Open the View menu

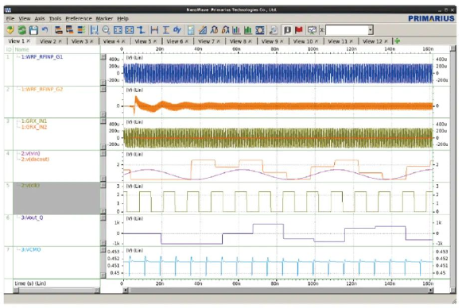pyautogui.click(x=25, y=18)
